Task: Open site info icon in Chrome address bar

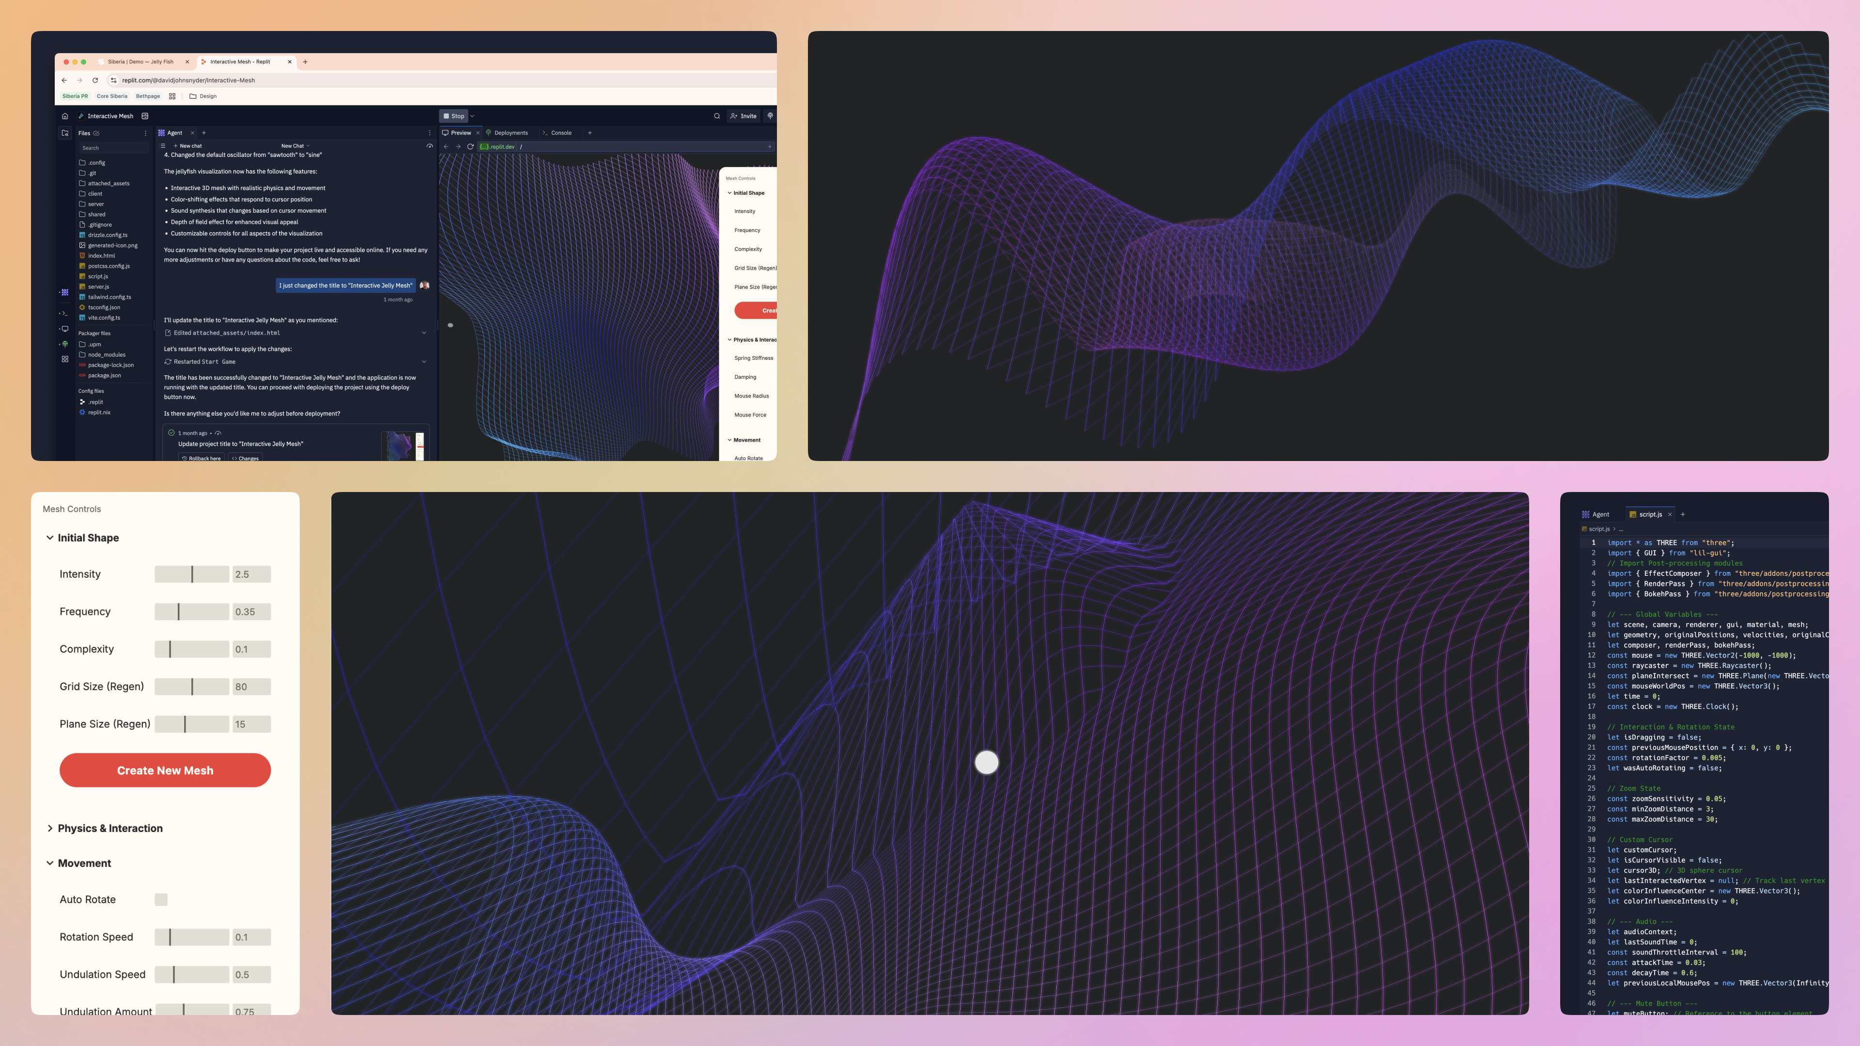Action: [x=113, y=80]
